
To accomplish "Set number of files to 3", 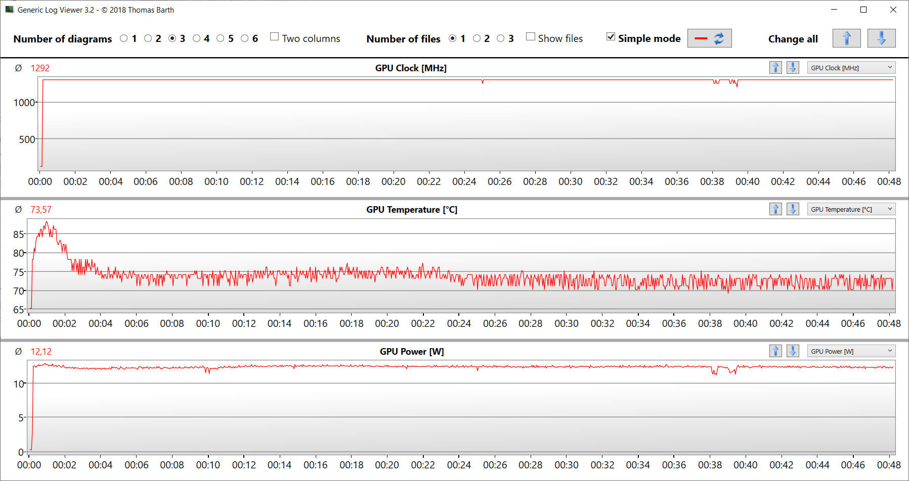I will click(x=501, y=38).
